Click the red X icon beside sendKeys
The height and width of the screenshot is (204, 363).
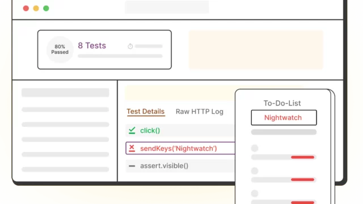pos(132,148)
